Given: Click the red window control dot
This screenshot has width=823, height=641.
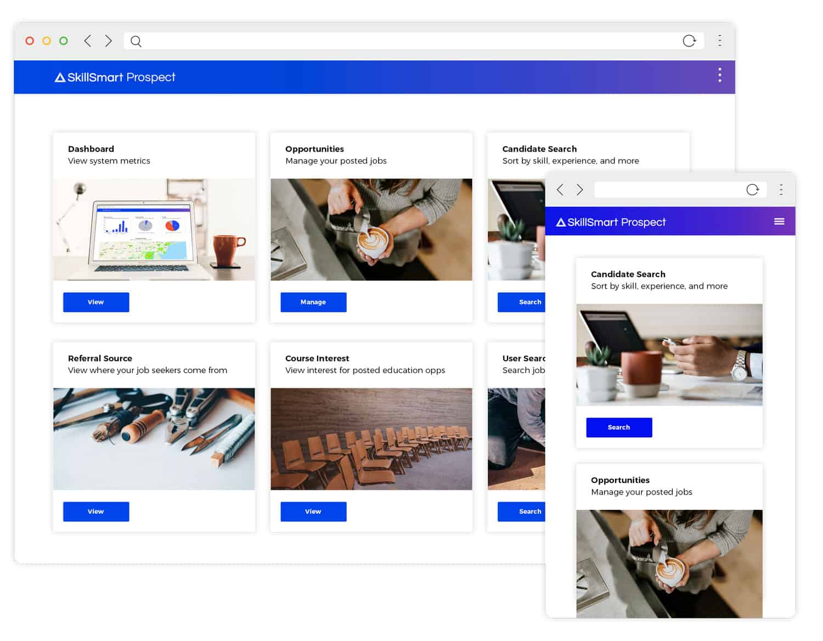Looking at the screenshot, I should 30,41.
